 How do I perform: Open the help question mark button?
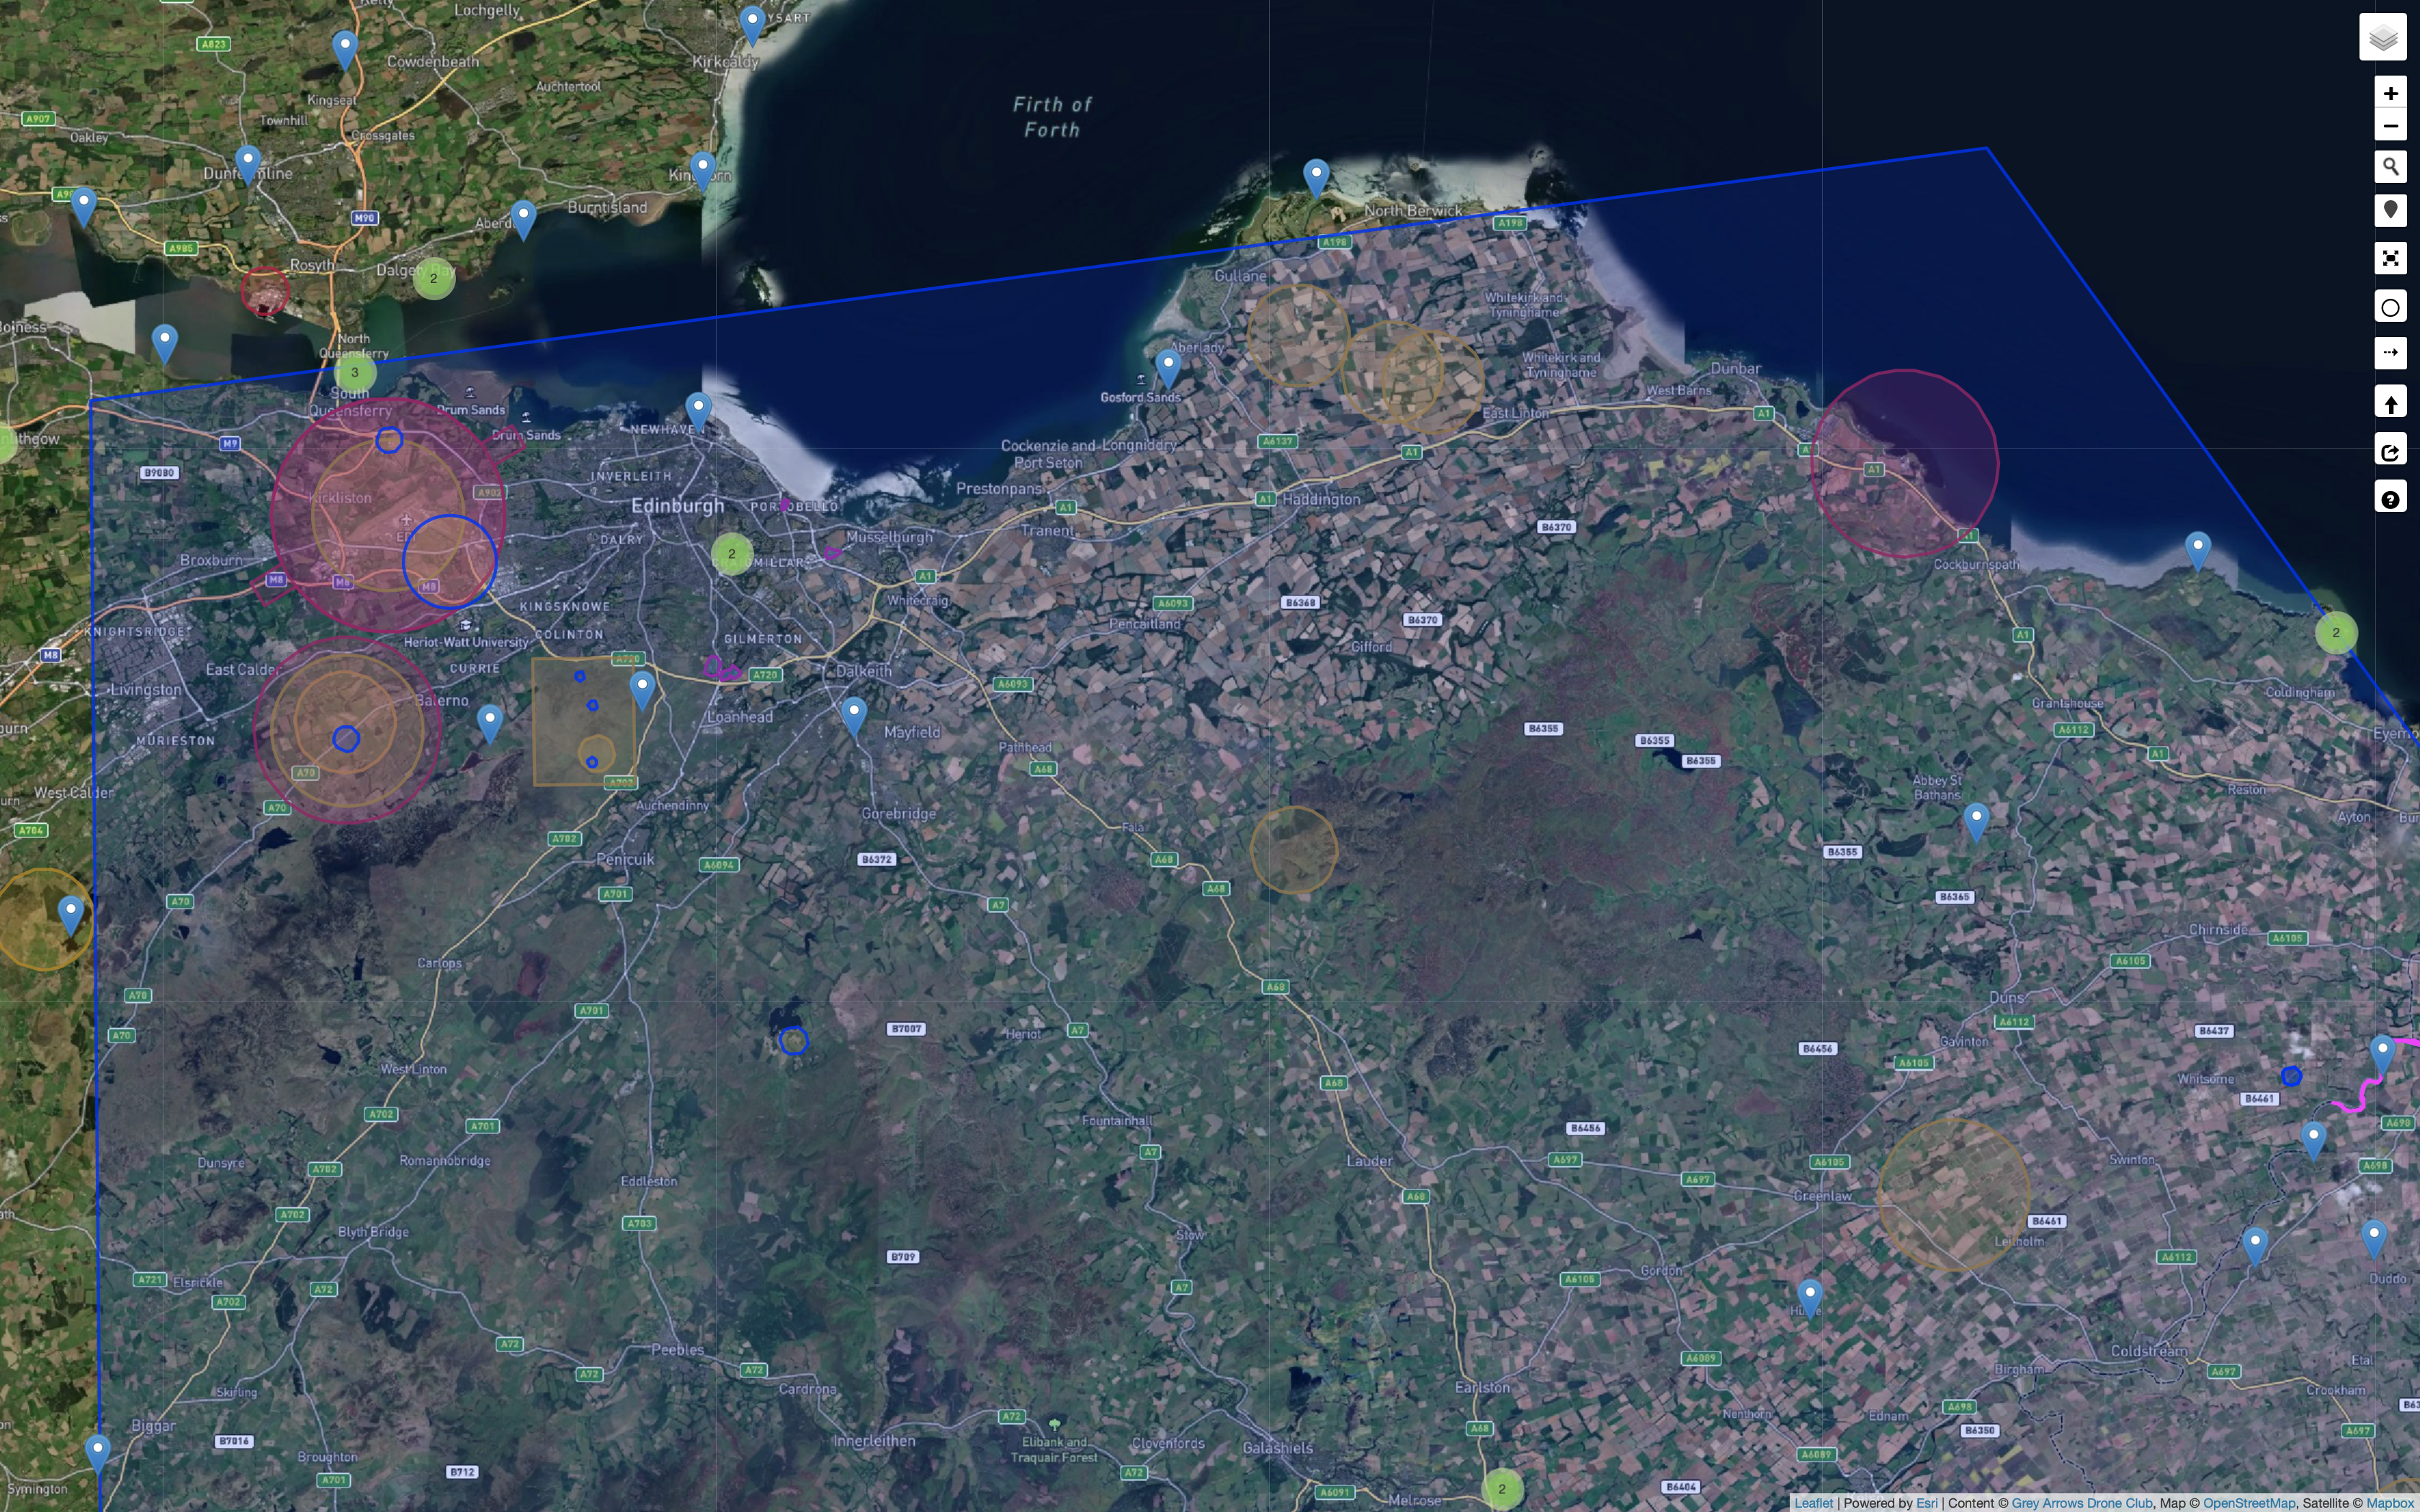pyautogui.click(x=2390, y=499)
